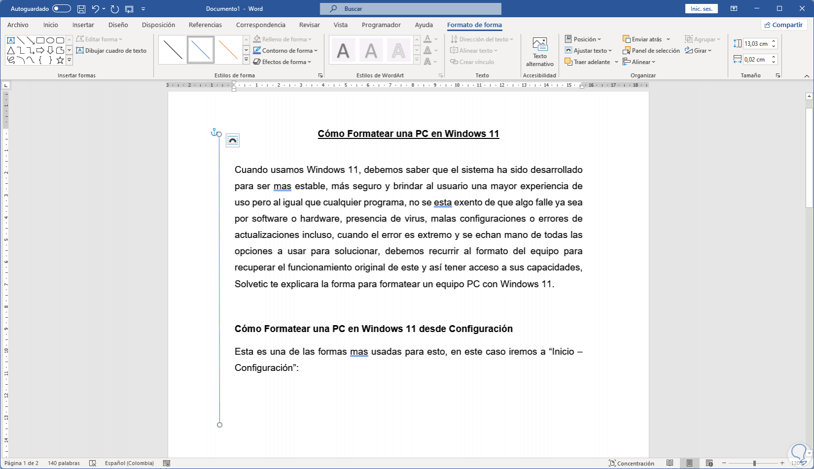Apply the black line shape style

coord(173,50)
